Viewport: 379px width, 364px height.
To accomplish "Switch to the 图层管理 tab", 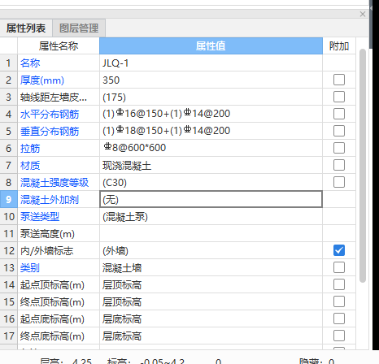I will point(79,28).
